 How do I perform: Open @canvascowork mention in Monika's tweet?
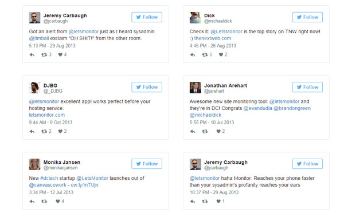[48, 185]
